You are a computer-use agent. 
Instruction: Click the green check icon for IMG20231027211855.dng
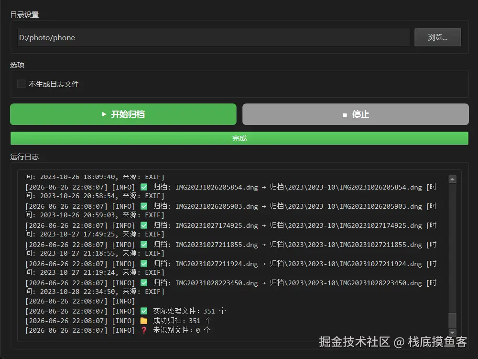click(x=144, y=245)
